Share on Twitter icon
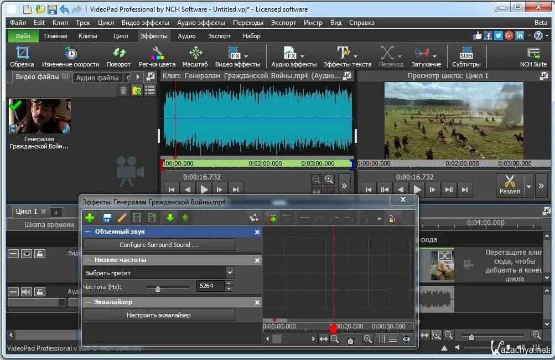The height and width of the screenshot is (360, 555). [499, 35]
